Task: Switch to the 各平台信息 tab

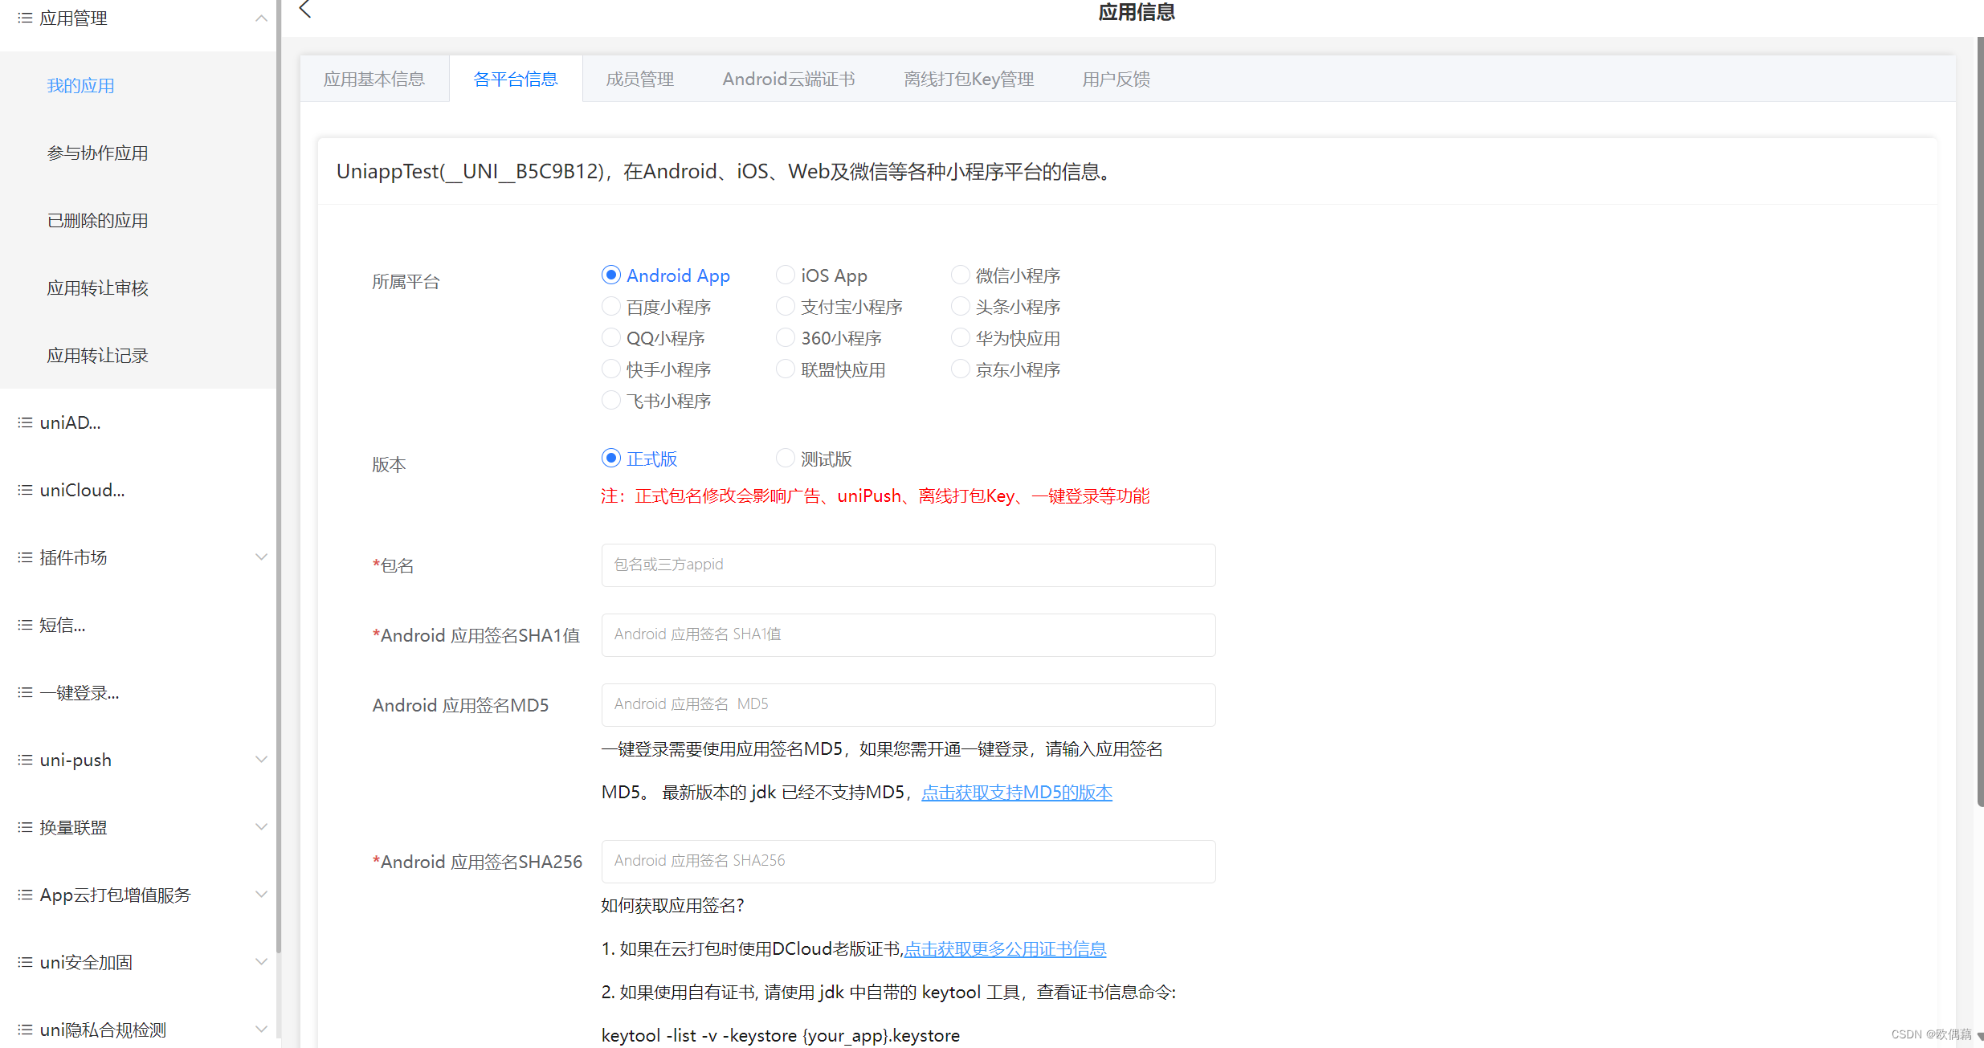Action: tap(516, 79)
